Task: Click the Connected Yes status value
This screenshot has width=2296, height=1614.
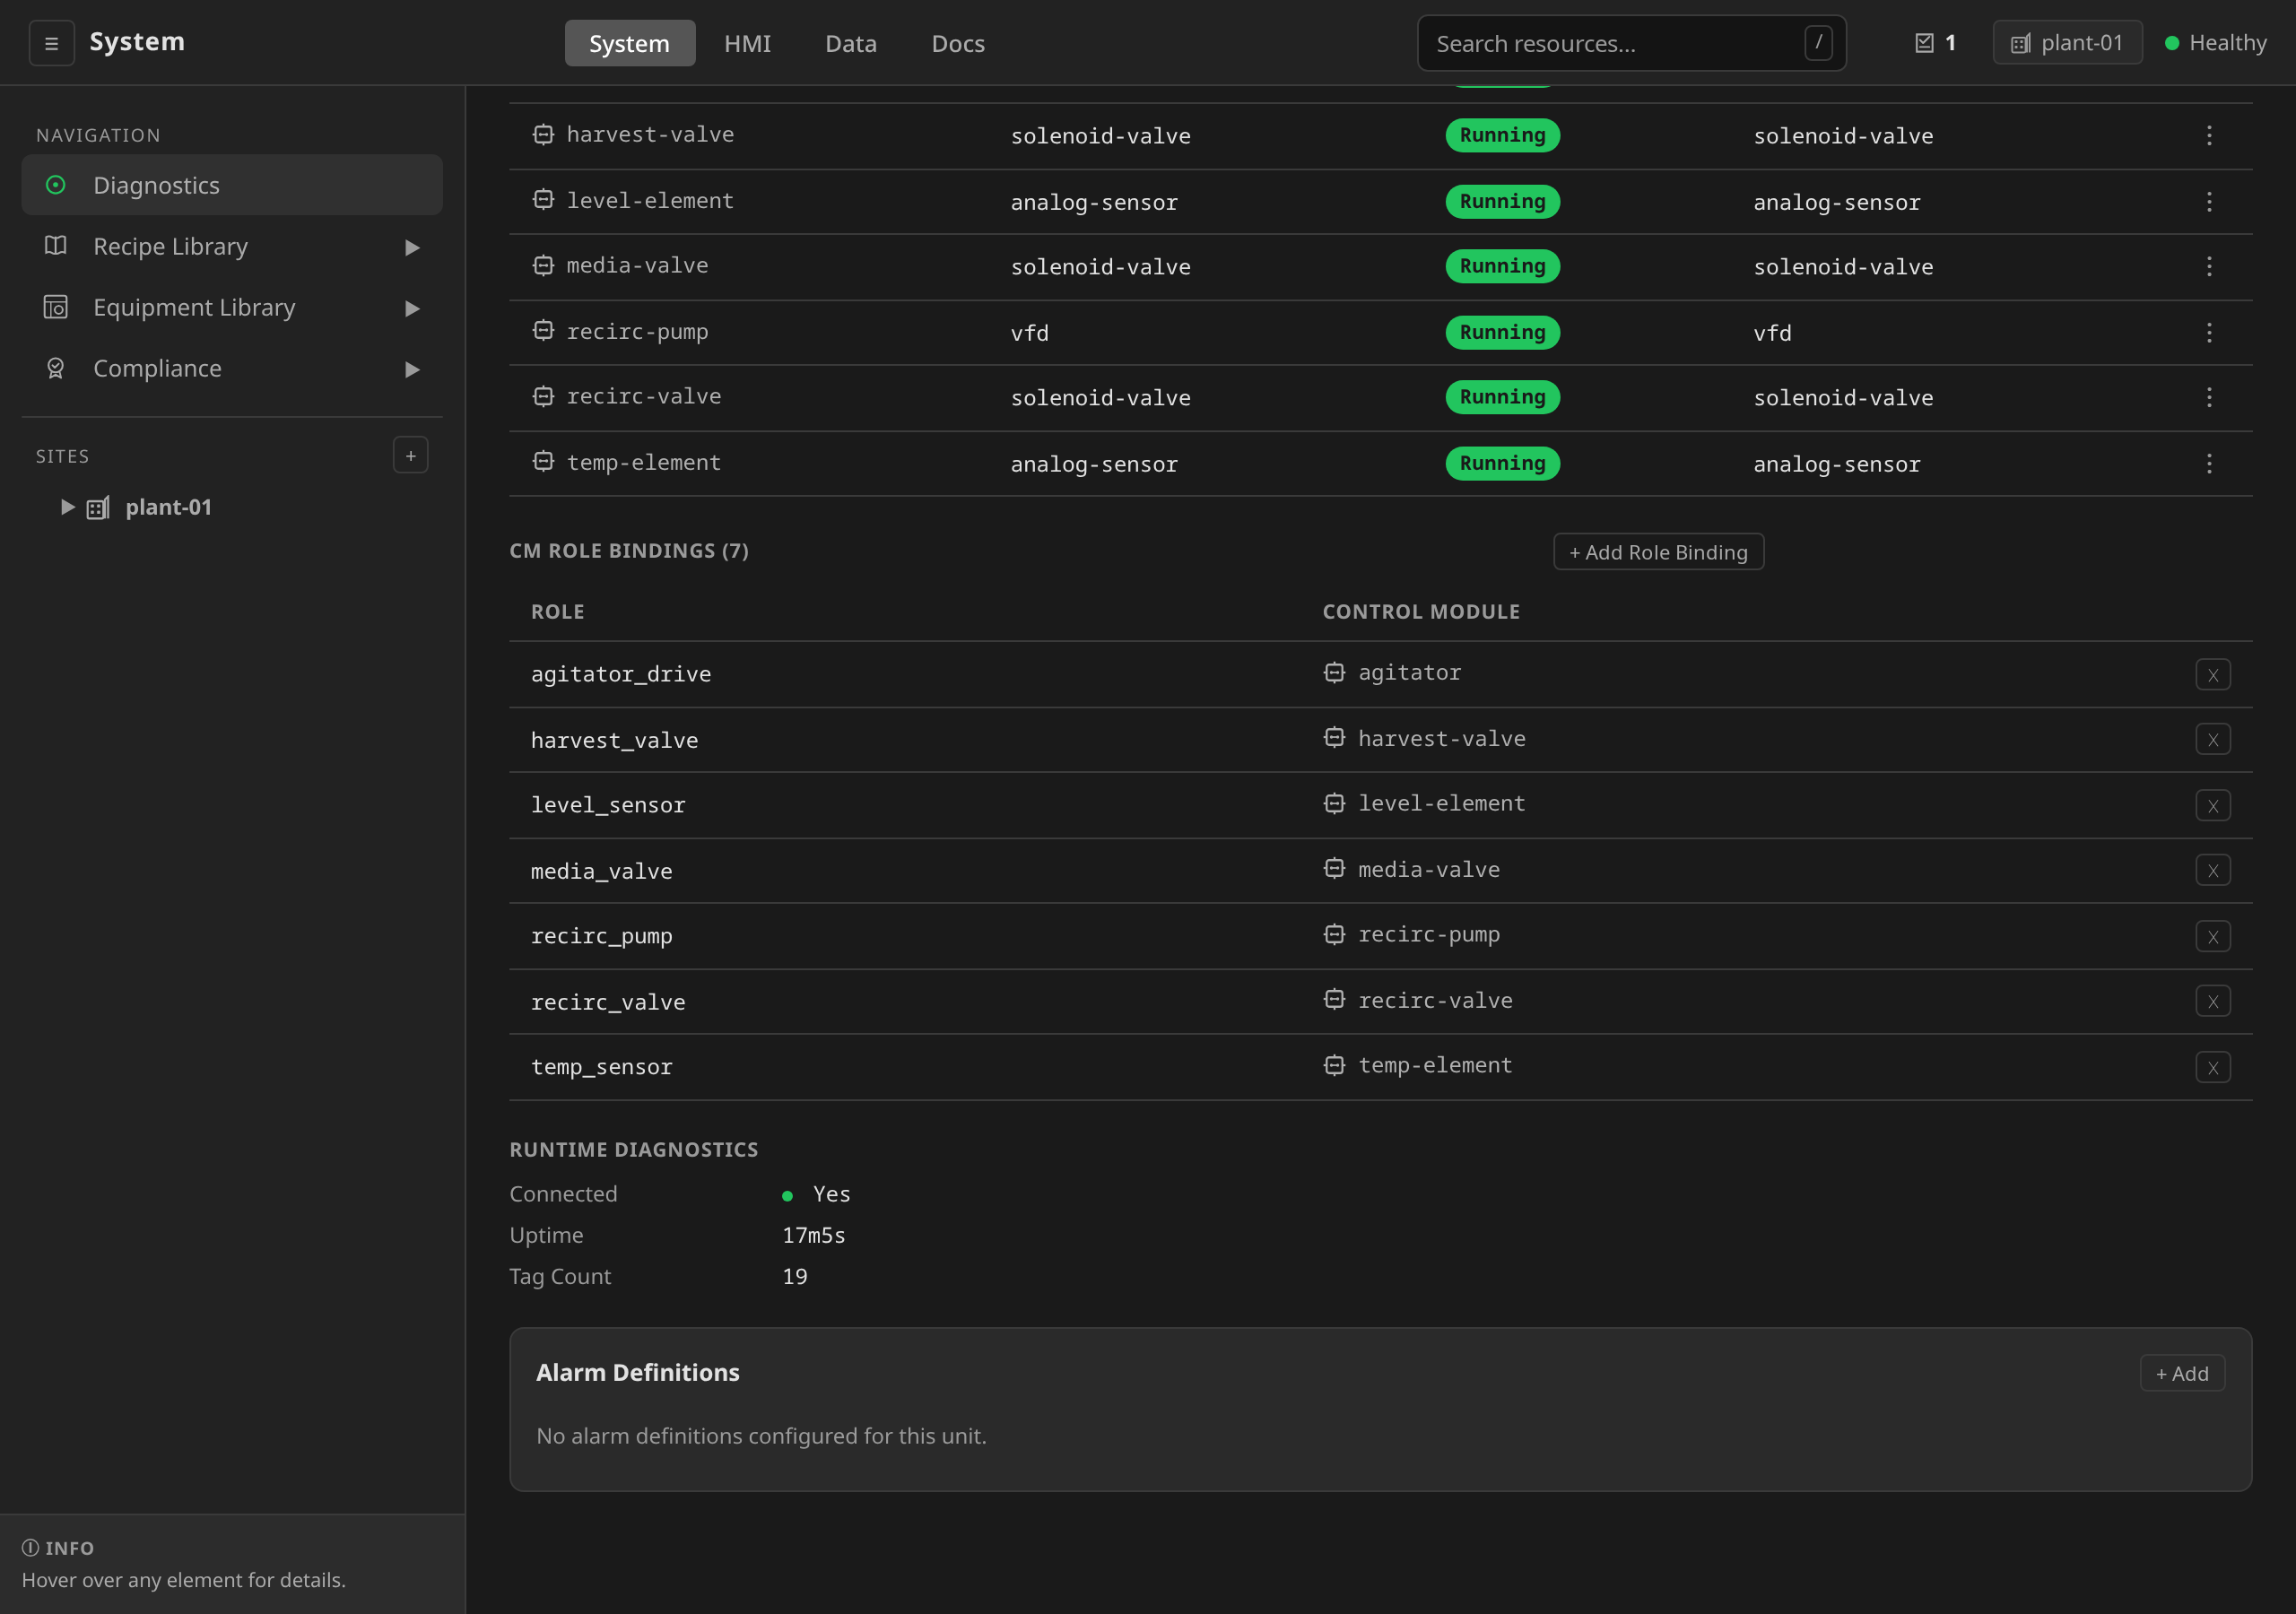Action: click(x=816, y=1194)
